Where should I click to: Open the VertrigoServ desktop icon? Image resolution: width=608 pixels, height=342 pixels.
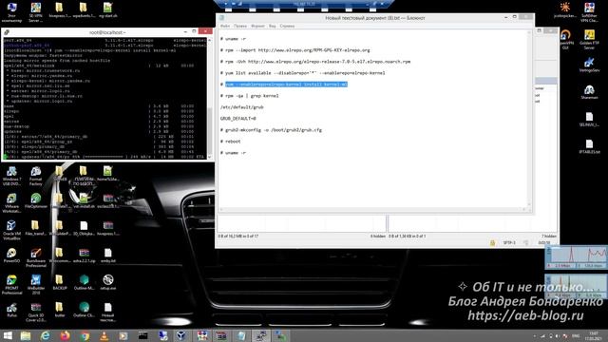[x=589, y=65]
